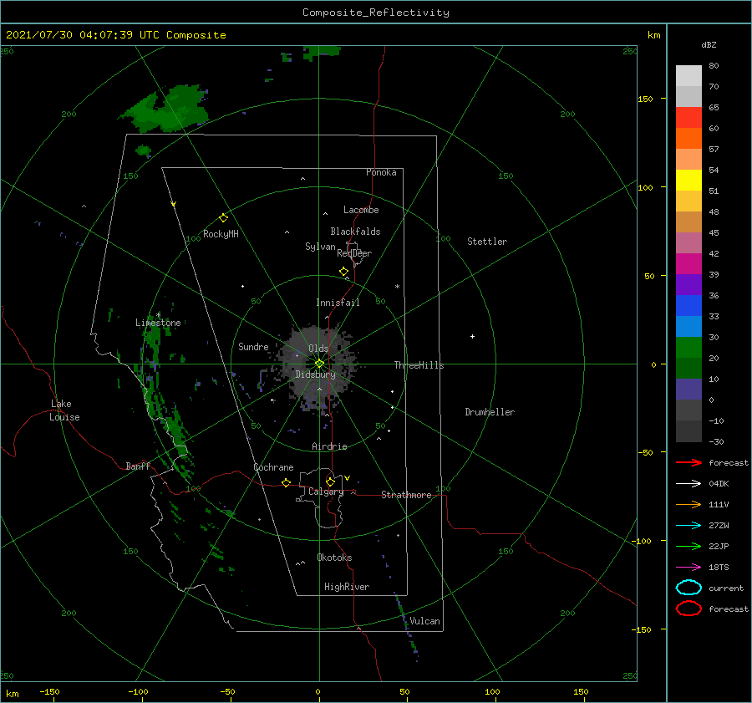Image resolution: width=752 pixels, height=703 pixels.
Task: Click the yellow diamond marker above Calgary label
Action: click(x=330, y=481)
